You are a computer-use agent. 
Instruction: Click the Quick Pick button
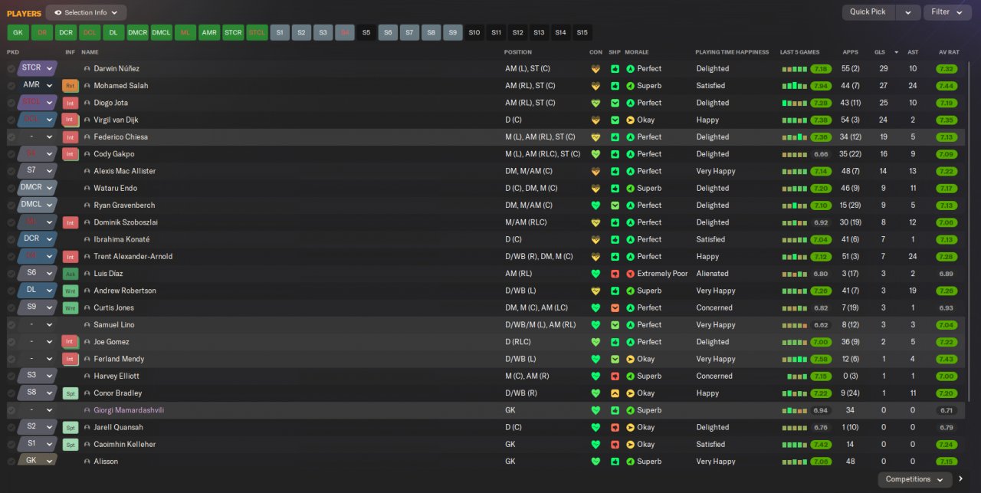(x=868, y=12)
